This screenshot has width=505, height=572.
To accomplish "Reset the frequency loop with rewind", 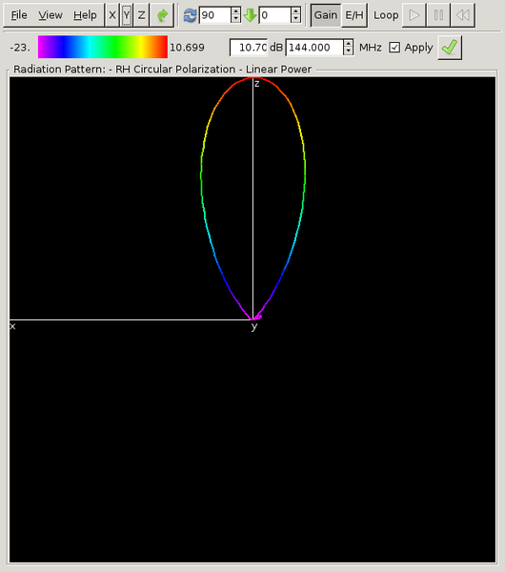I will click(x=463, y=15).
